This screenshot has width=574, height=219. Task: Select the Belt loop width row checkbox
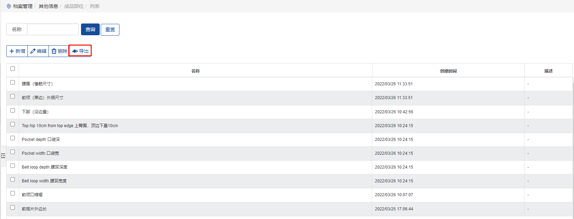pyautogui.click(x=13, y=180)
